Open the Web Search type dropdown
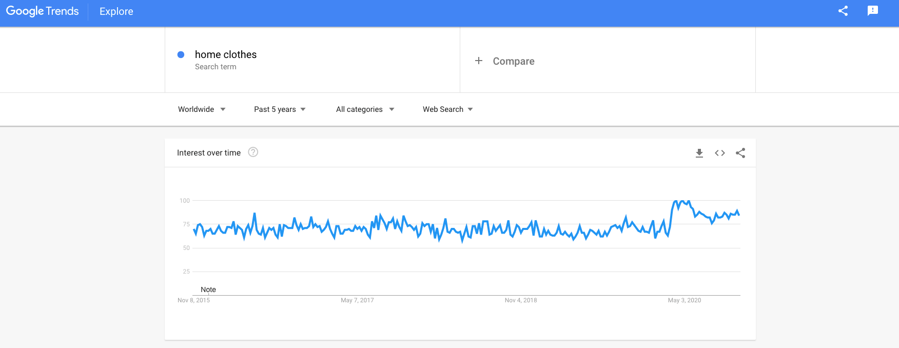 [447, 109]
